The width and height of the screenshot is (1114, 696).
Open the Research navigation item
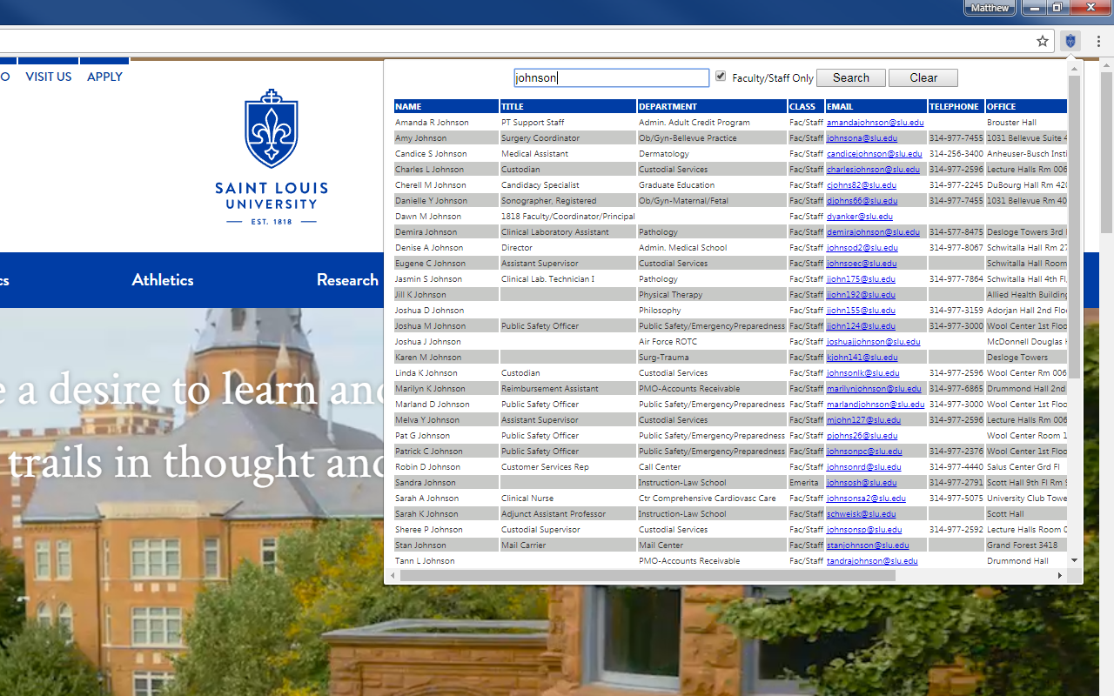point(347,280)
